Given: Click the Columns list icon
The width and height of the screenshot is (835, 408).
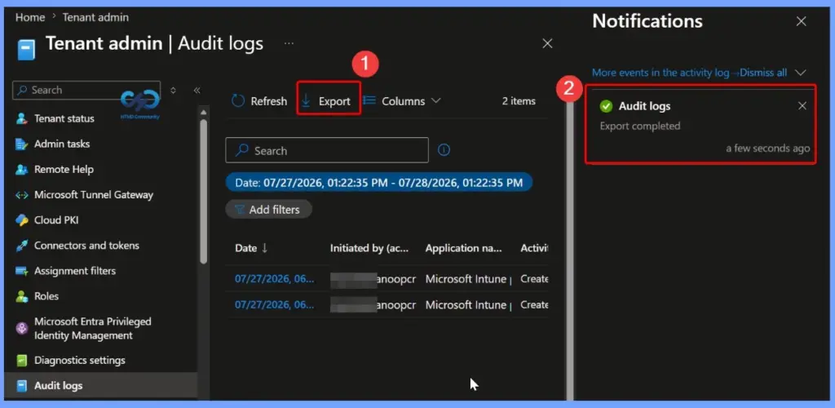Looking at the screenshot, I should pos(369,100).
